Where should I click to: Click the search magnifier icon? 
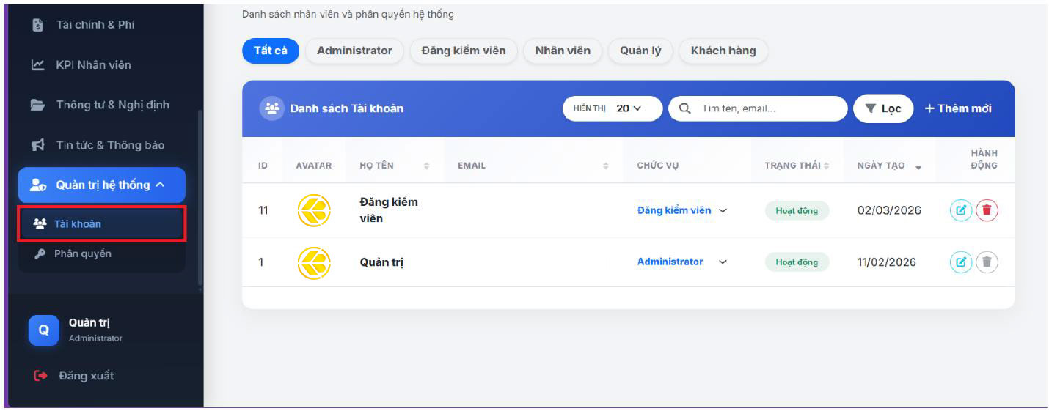pos(685,108)
